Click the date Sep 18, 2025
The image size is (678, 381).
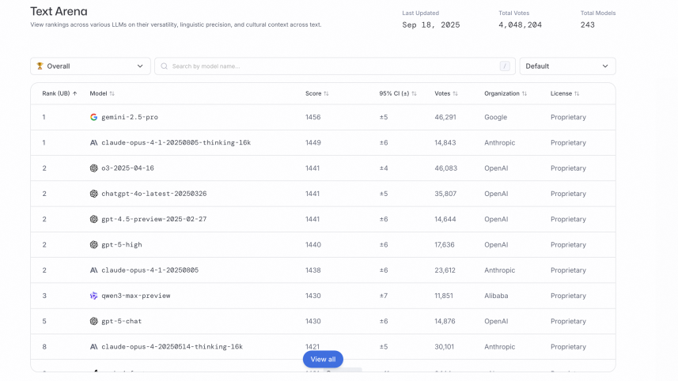tap(431, 25)
